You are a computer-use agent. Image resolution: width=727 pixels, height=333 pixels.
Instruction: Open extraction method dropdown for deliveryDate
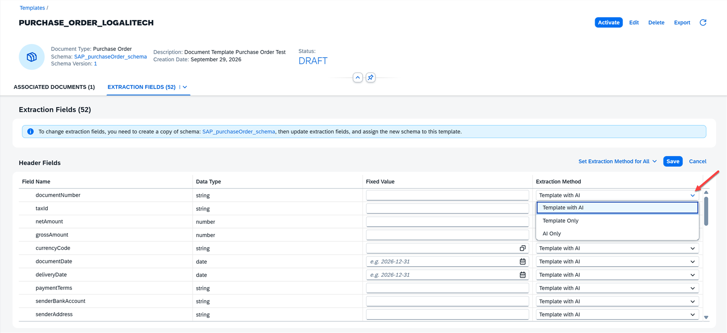[x=692, y=275]
